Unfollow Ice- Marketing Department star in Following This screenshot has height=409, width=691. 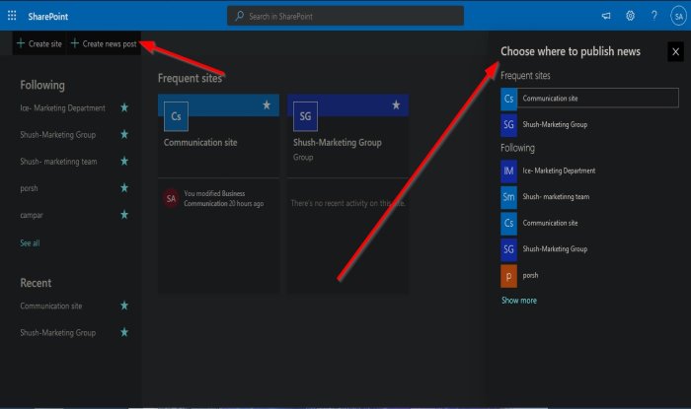coord(124,107)
